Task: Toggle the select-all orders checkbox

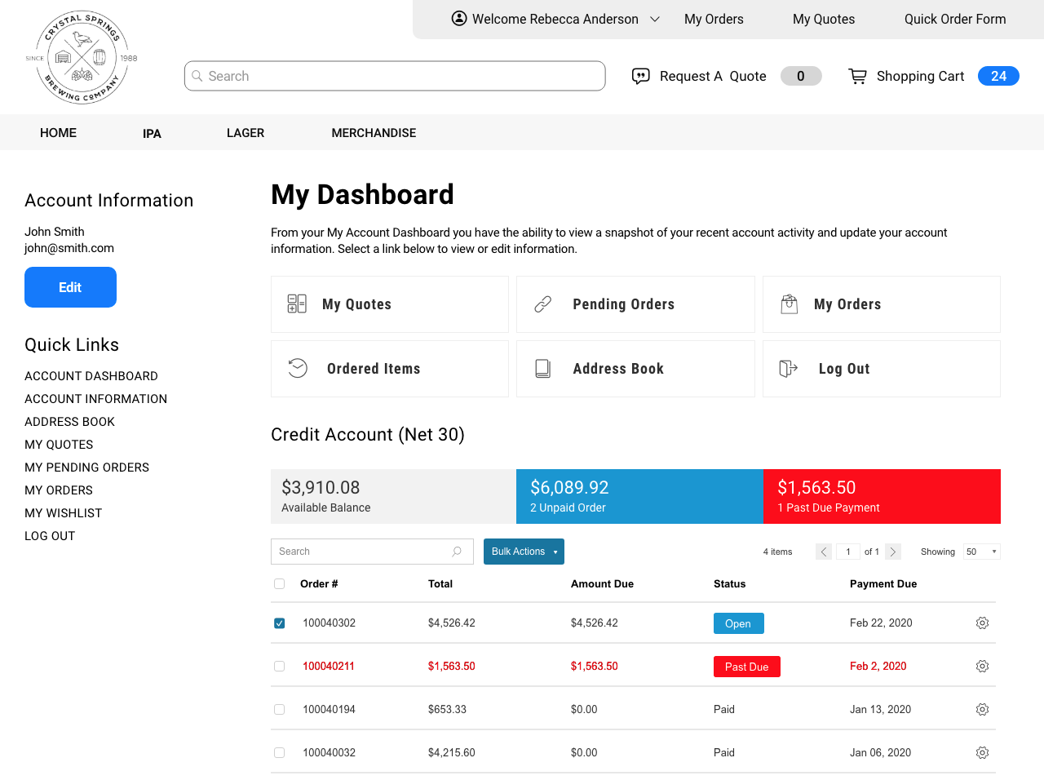Action: (x=280, y=584)
